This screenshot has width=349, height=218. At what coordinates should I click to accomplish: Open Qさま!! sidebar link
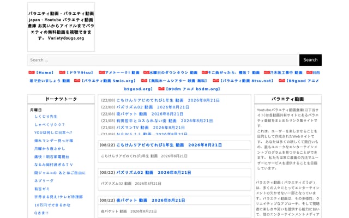pyautogui.click(x=41, y=213)
